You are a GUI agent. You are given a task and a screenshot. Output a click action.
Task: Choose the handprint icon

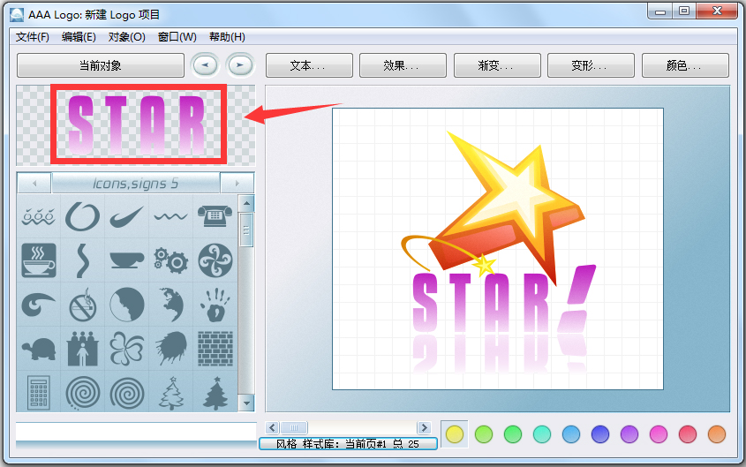(215, 305)
